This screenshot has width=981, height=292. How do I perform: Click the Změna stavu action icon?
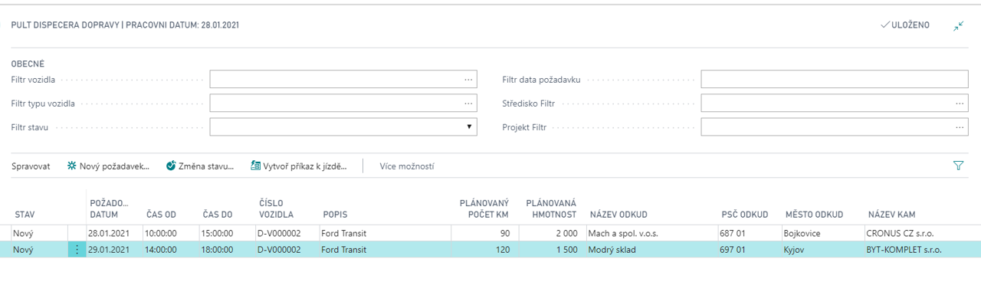[171, 166]
